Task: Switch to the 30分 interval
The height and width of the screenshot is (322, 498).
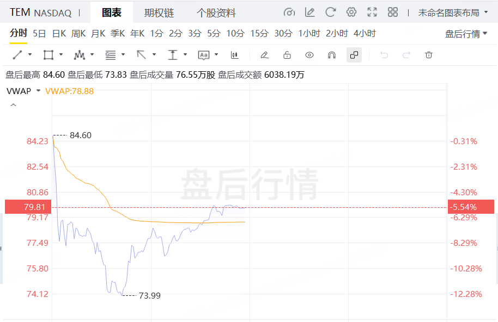Action: tap(283, 34)
